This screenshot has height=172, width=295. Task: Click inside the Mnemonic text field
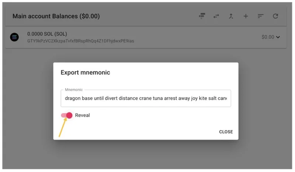(x=146, y=98)
